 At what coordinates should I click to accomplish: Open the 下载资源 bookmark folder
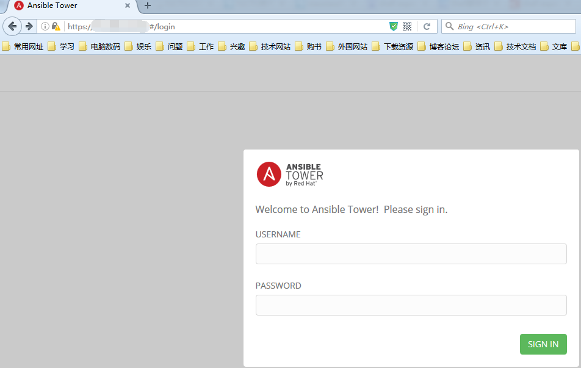[x=393, y=47]
